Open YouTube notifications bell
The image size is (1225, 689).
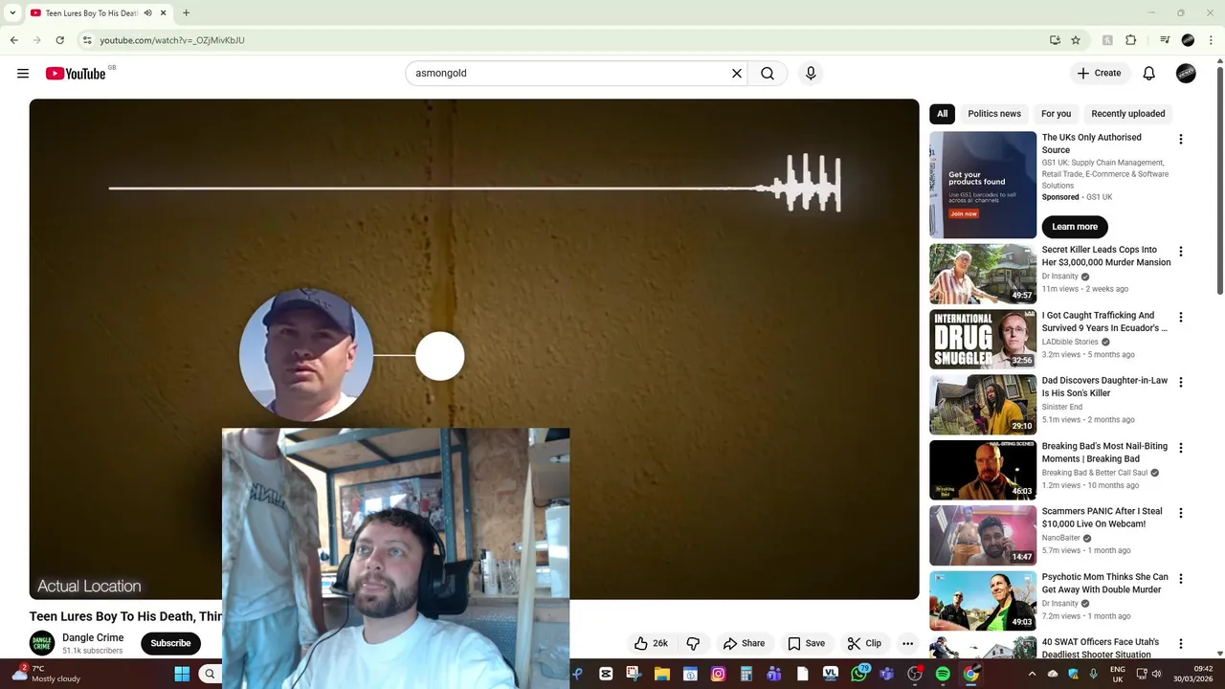click(1148, 74)
